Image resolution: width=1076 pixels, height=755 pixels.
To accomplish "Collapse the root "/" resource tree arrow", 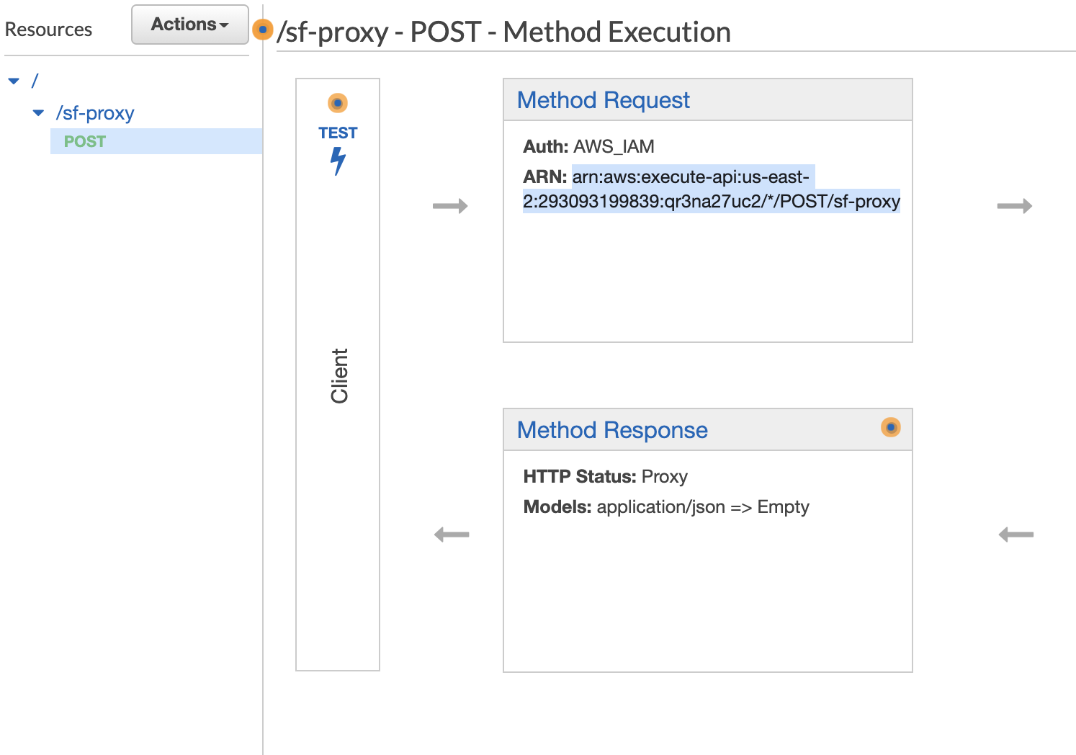I will tap(14, 81).
